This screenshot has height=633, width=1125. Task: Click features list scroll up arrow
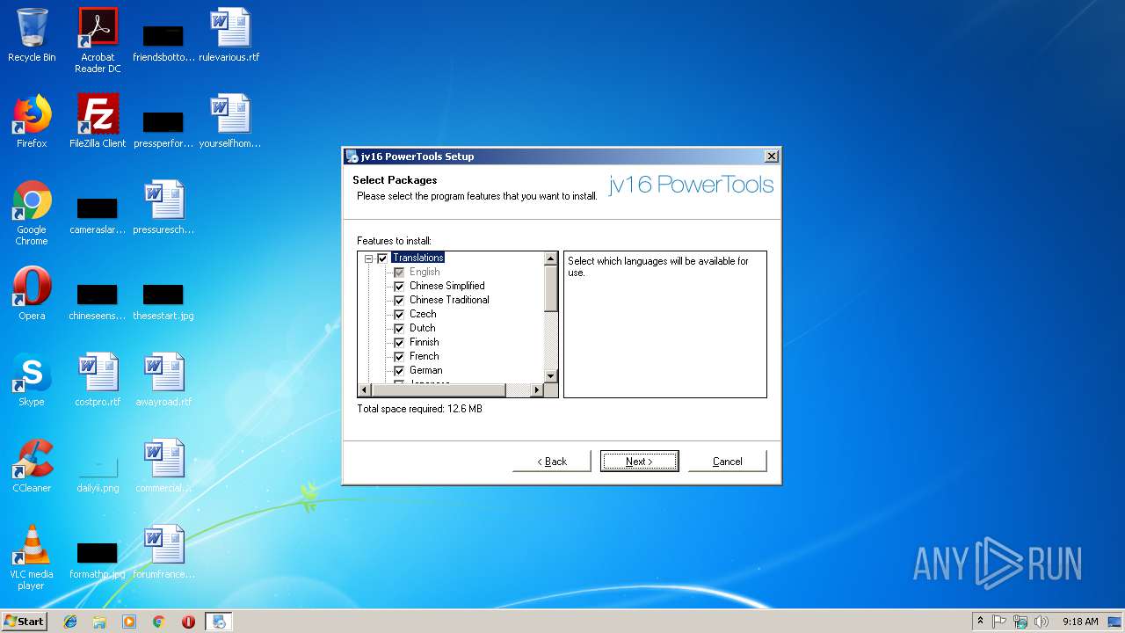click(x=551, y=258)
